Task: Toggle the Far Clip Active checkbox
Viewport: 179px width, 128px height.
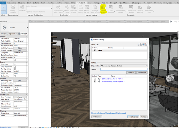Action: pos(15,69)
